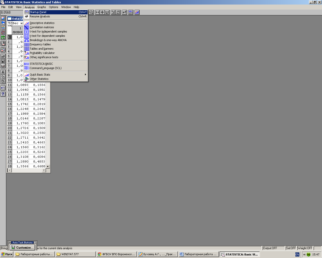This screenshot has width=322, height=258.
Task: Click colored 3D surface plot sidebar icon
Action: point(3,28)
